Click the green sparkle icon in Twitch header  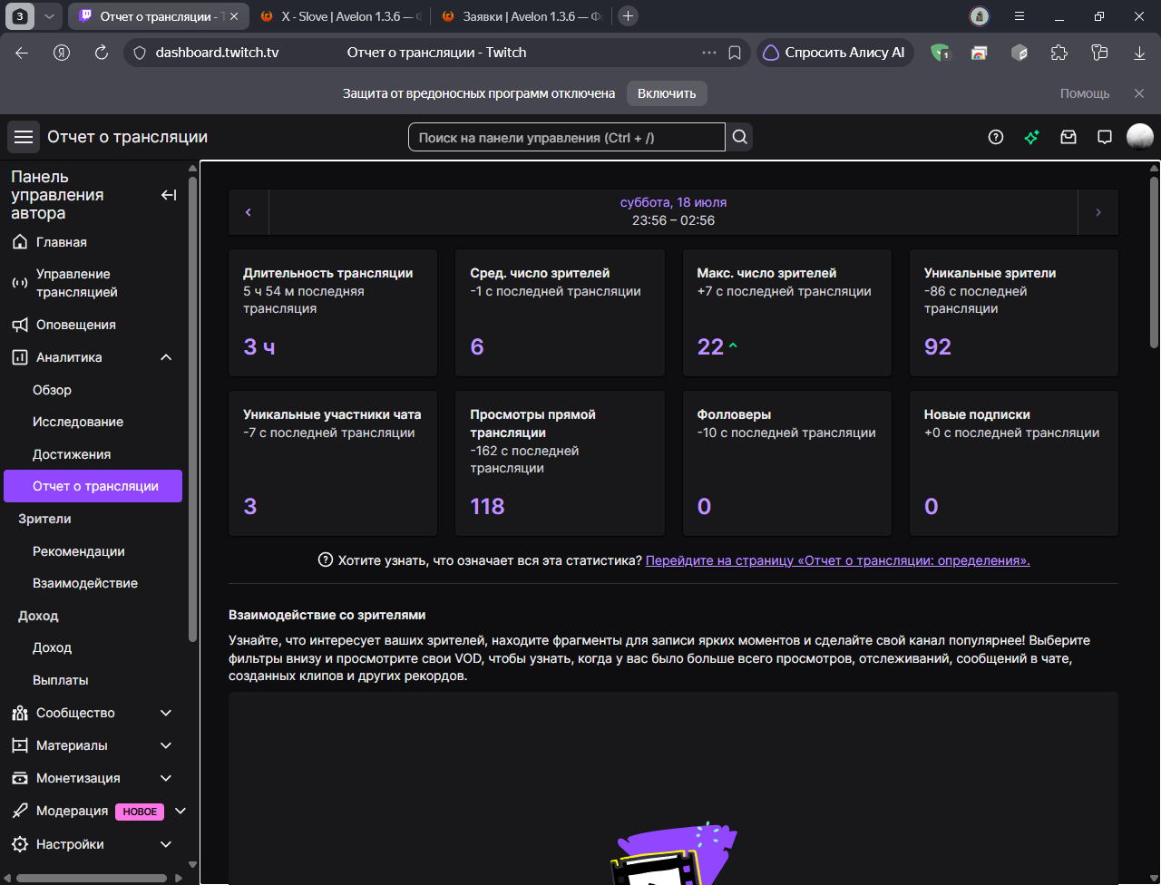pyautogui.click(x=1032, y=137)
